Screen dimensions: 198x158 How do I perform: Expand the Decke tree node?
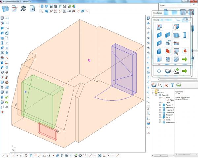coord(160,103)
